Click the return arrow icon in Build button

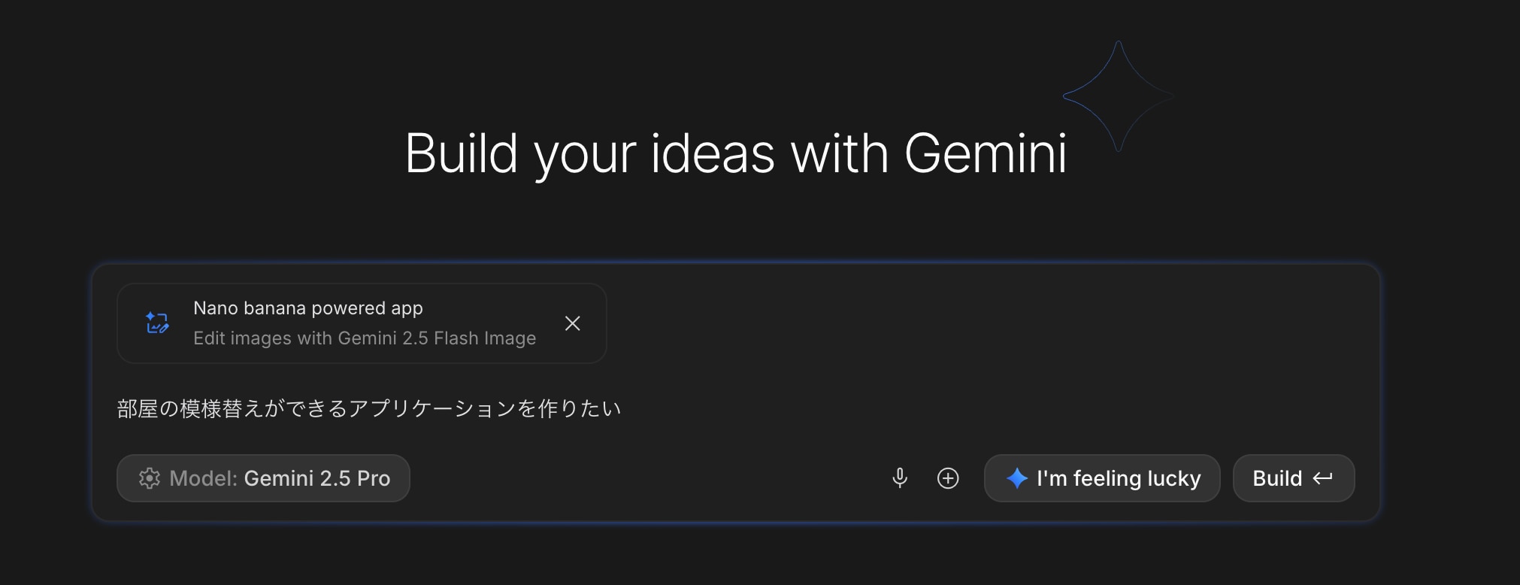click(1322, 478)
